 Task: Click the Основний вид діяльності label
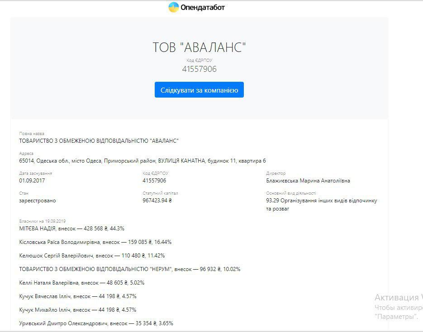pos(291,193)
